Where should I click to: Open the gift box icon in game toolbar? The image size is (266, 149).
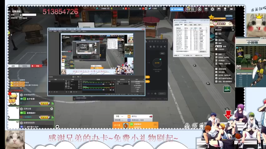tap(206, 9)
